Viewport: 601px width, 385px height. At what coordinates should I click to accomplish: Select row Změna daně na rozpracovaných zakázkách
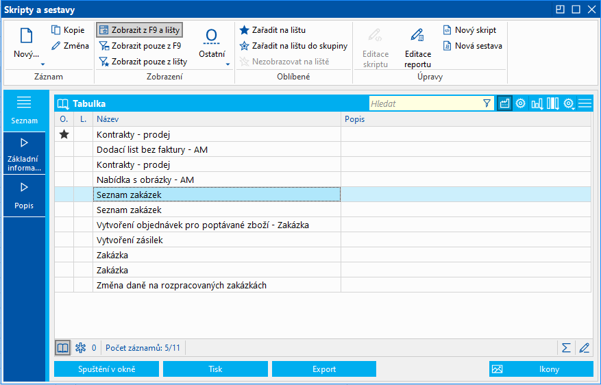pos(322,285)
